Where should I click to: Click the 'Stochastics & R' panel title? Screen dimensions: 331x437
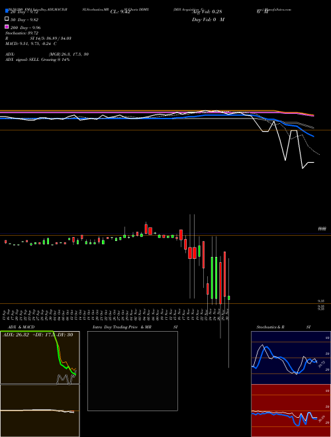pyautogui.click(x=270, y=327)
